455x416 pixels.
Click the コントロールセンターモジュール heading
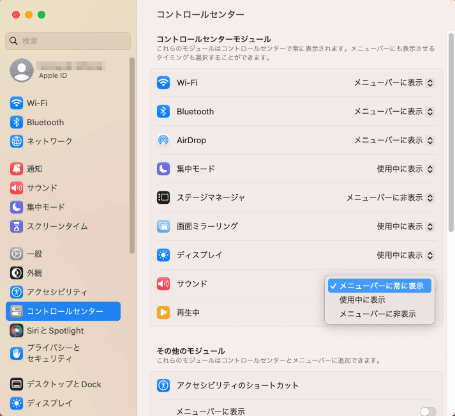point(214,39)
